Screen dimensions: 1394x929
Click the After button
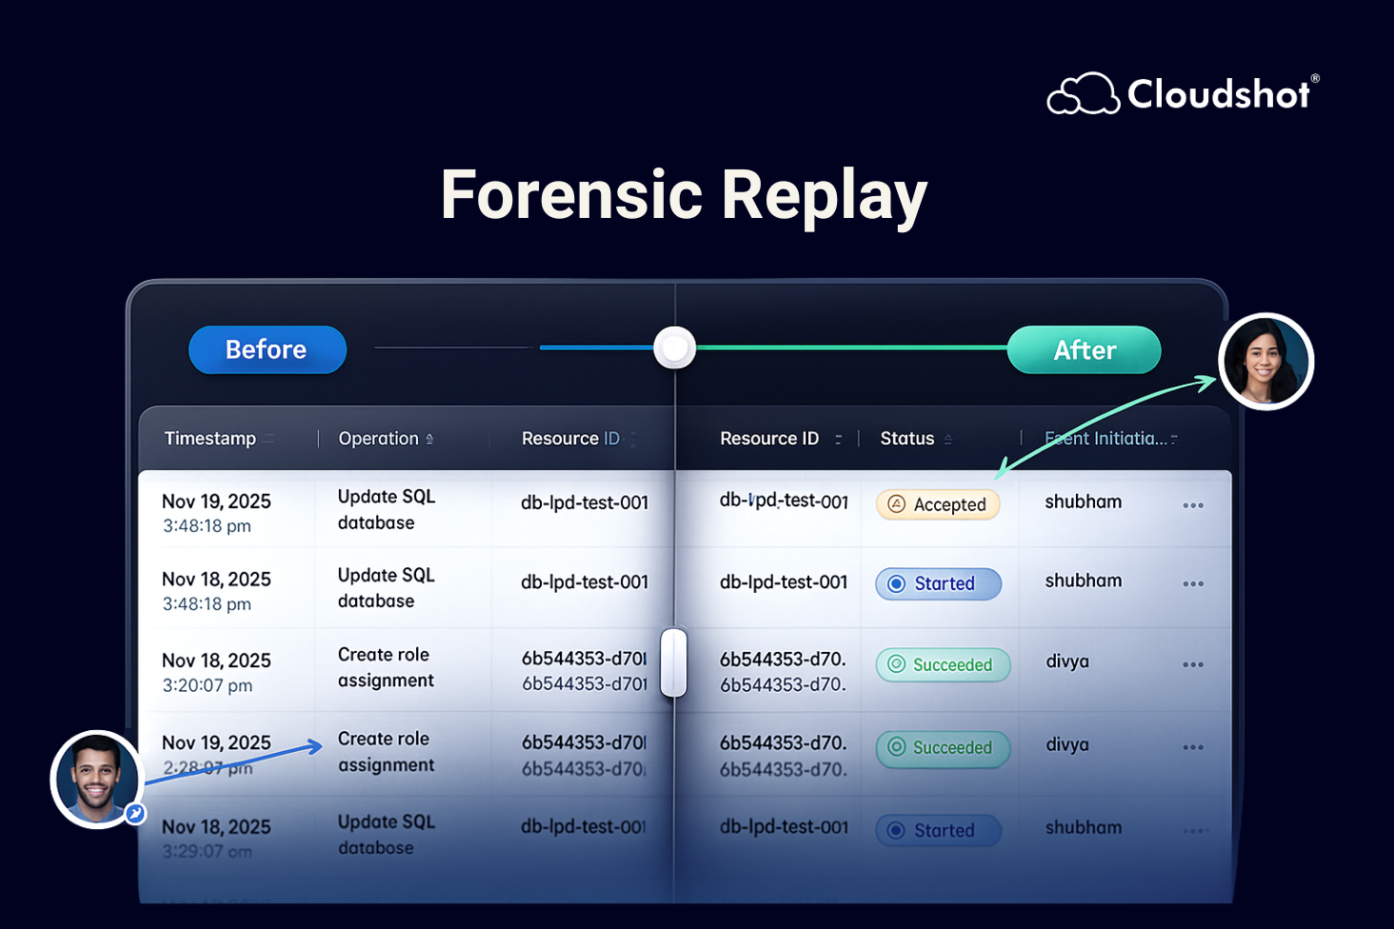(1084, 349)
